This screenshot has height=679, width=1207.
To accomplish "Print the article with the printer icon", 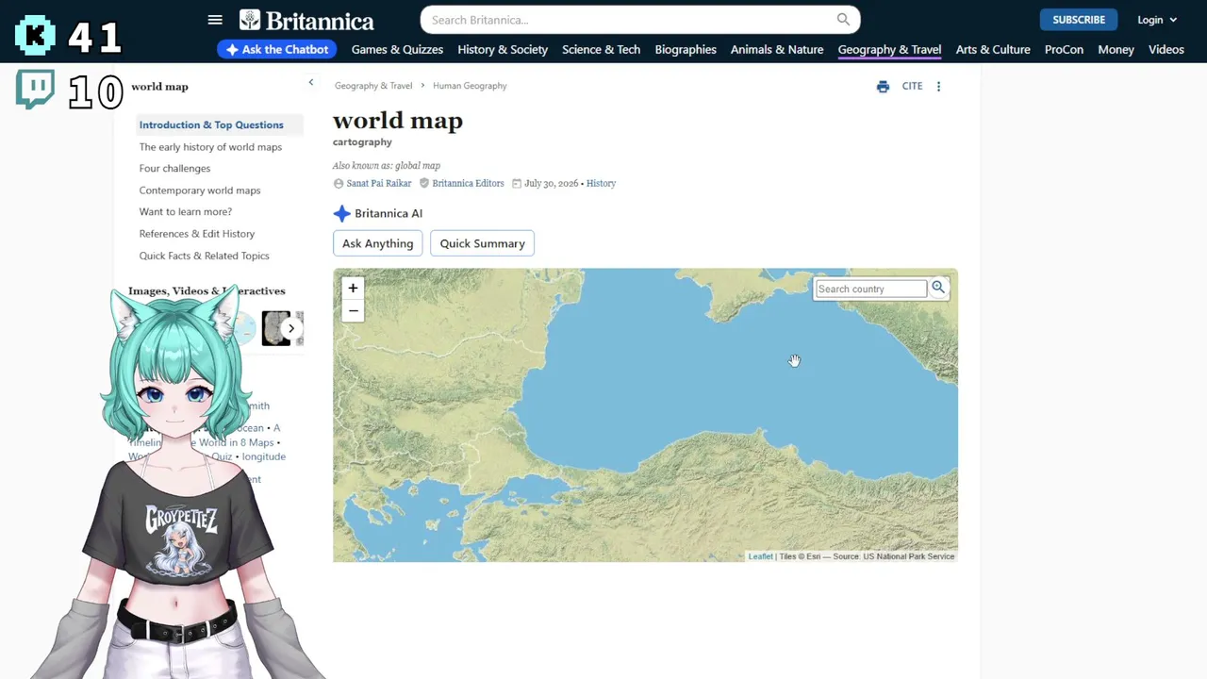I will tap(883, 87).
